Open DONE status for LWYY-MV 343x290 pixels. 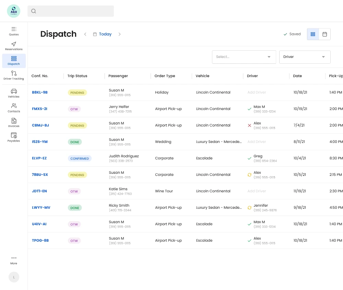point(75,208)
